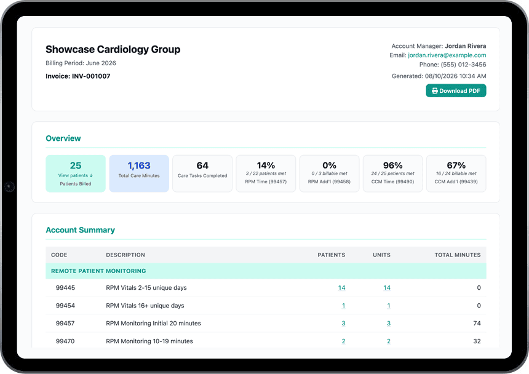Open jordan.rivera@example.com email link

pos(447,55)
